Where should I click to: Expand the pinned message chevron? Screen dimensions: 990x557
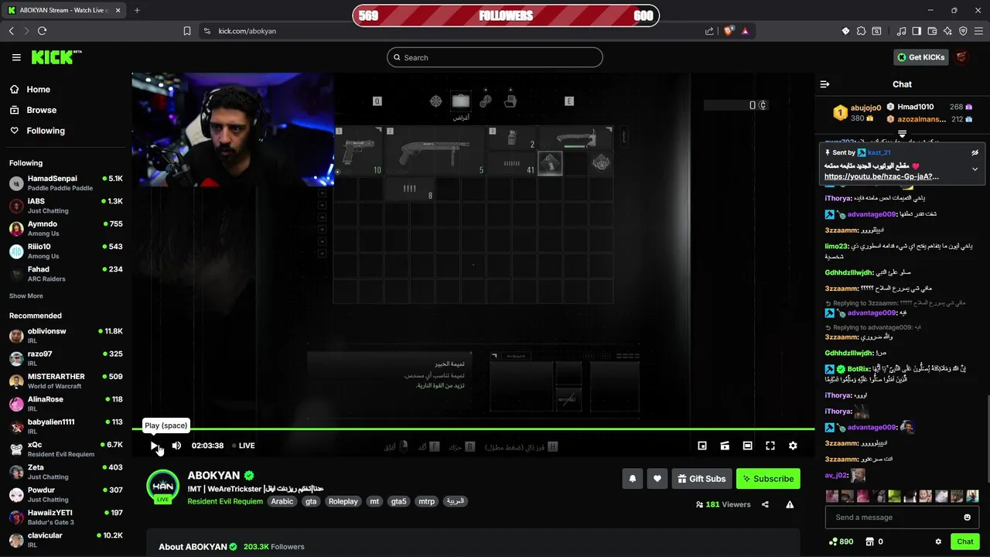[975, 169]
